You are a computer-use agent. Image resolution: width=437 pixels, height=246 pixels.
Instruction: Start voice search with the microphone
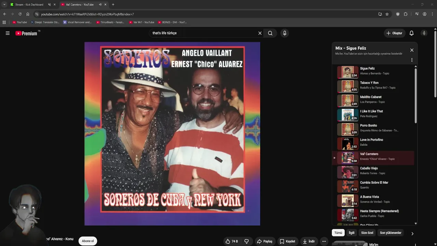pyautogui.click(x=284, y=33)
